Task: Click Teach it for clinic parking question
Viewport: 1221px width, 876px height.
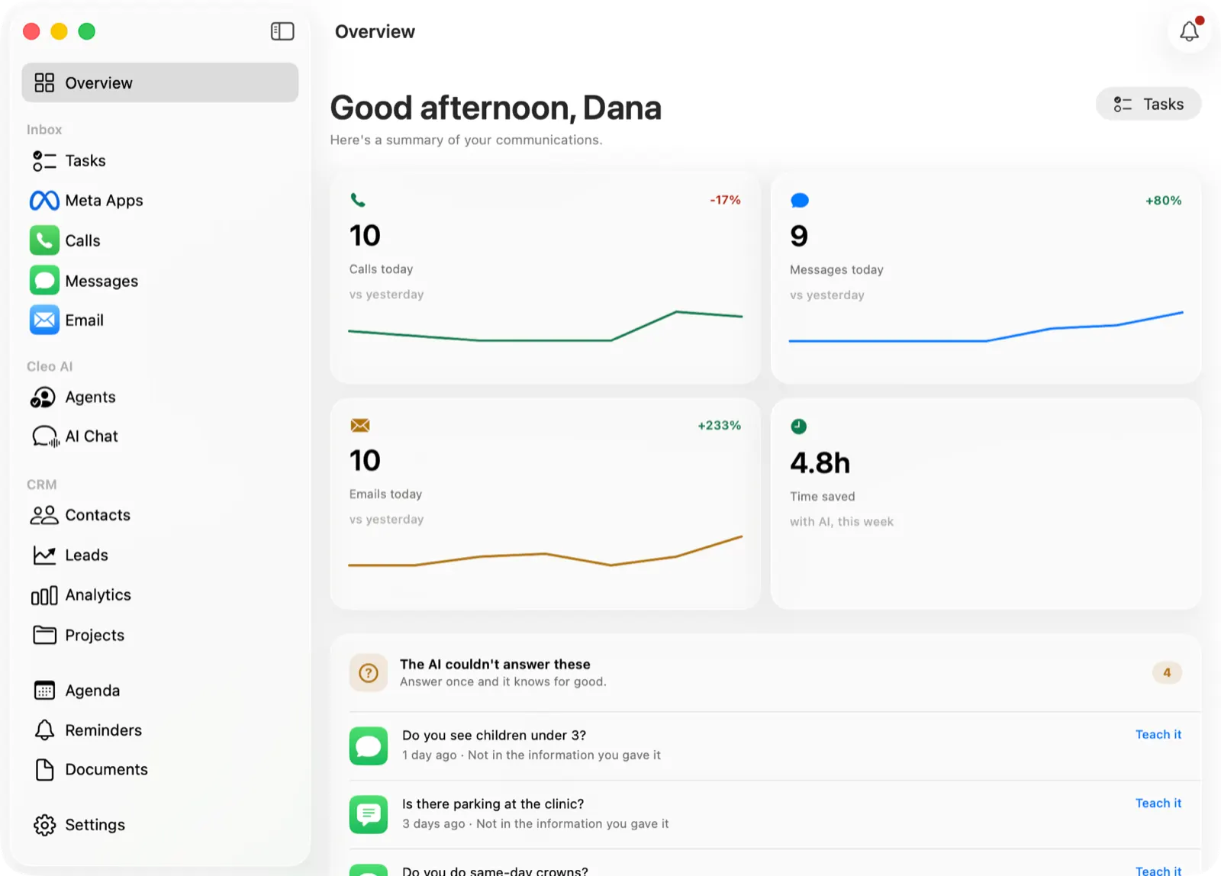Action: (x=1158, y=803)
